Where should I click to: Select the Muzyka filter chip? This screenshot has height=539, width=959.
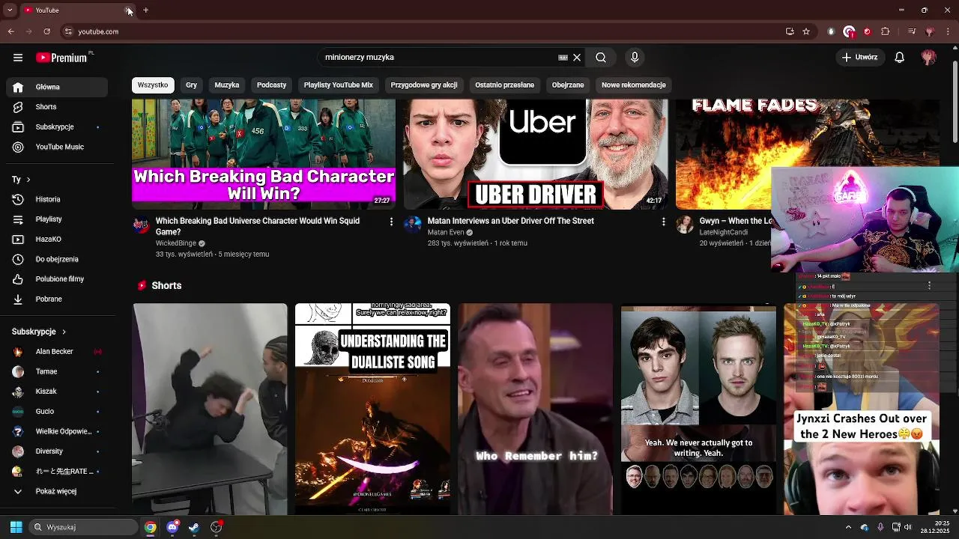coord(227,85)
